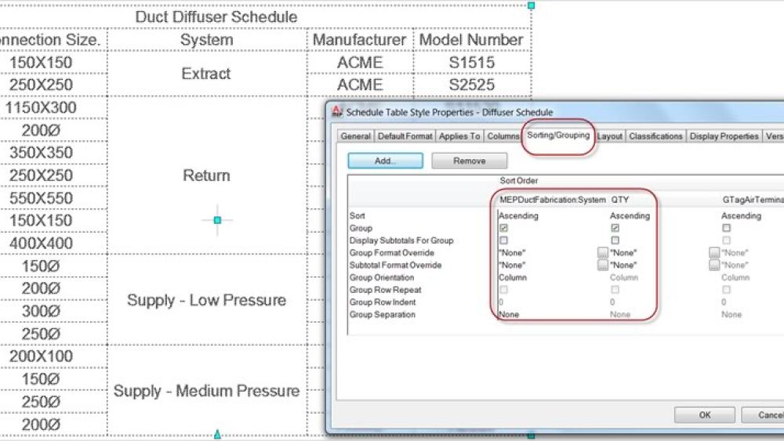Open Group Separation value under QTY column
This screenshot has width=784, height=441.
pos(620,314)
